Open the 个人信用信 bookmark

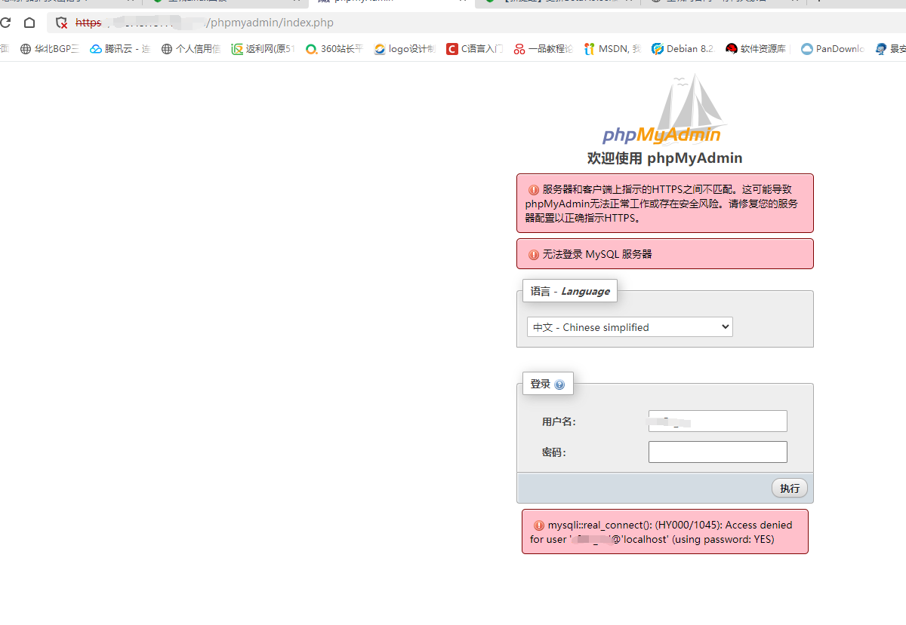[x=190, y=49]
